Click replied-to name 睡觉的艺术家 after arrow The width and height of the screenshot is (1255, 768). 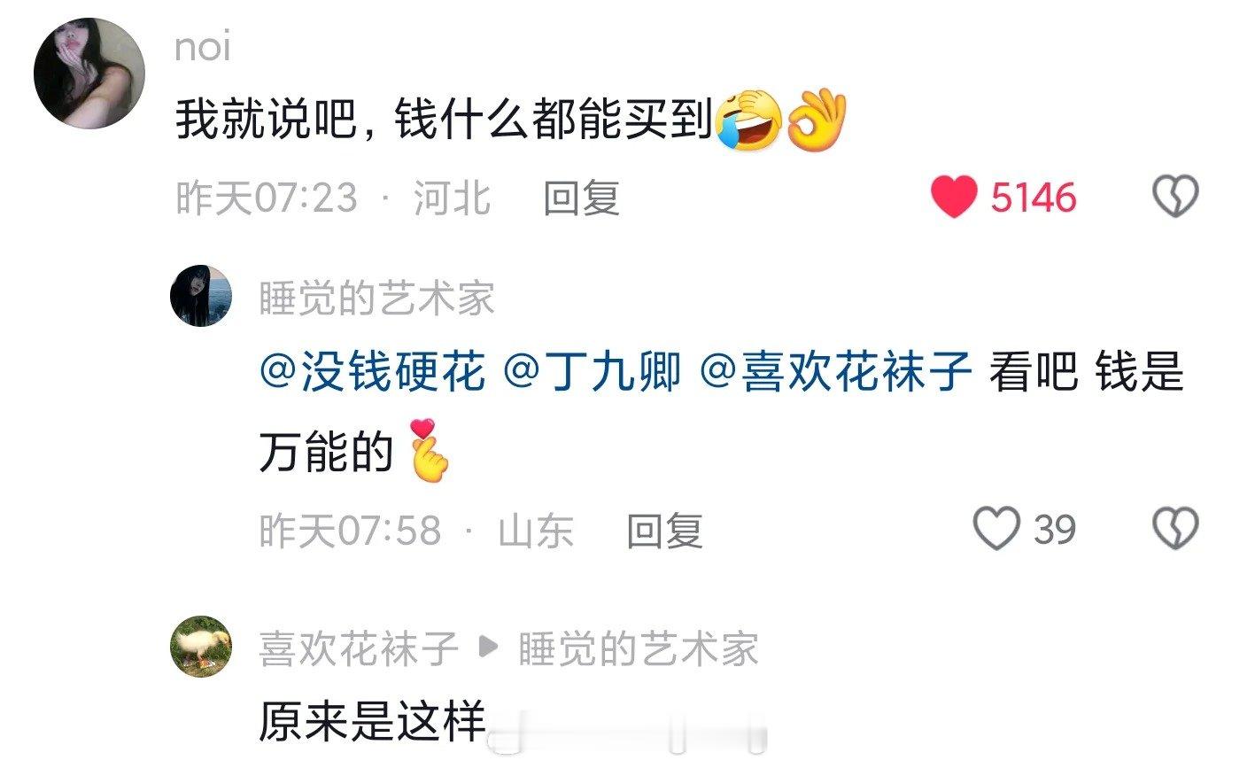pos(639,650)
